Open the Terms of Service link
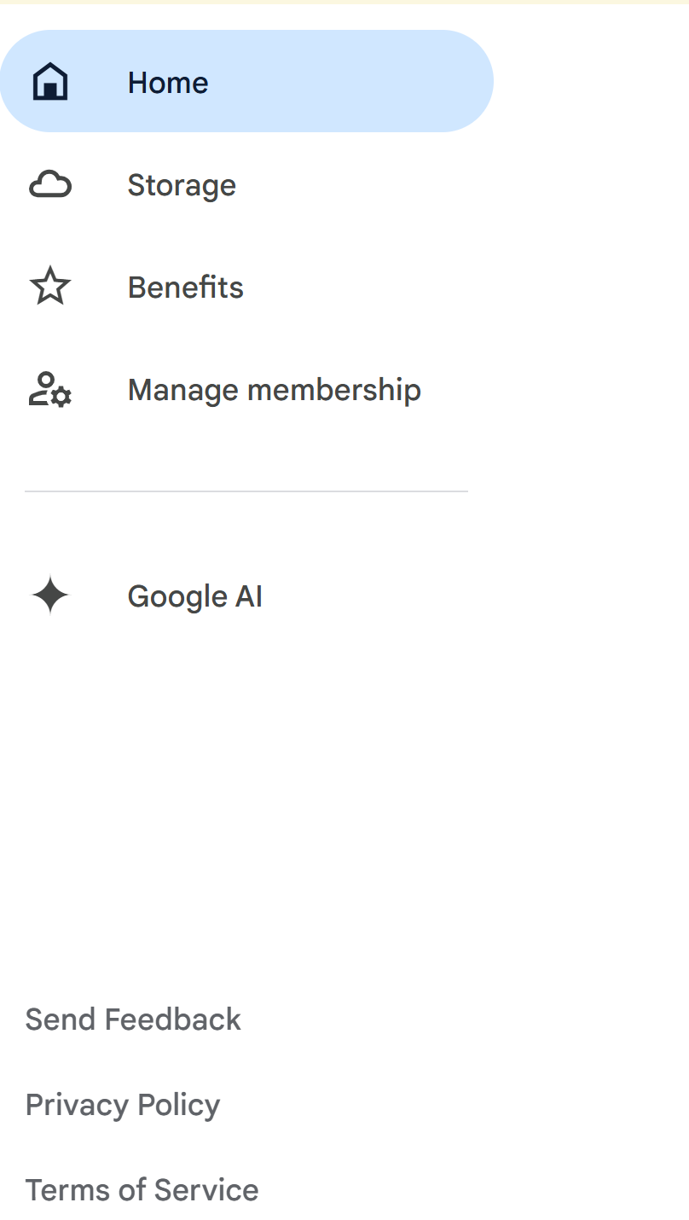 (142, 1190)
